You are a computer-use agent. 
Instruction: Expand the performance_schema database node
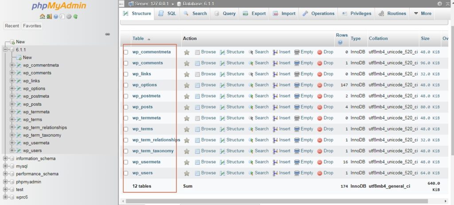coord(5,174)
